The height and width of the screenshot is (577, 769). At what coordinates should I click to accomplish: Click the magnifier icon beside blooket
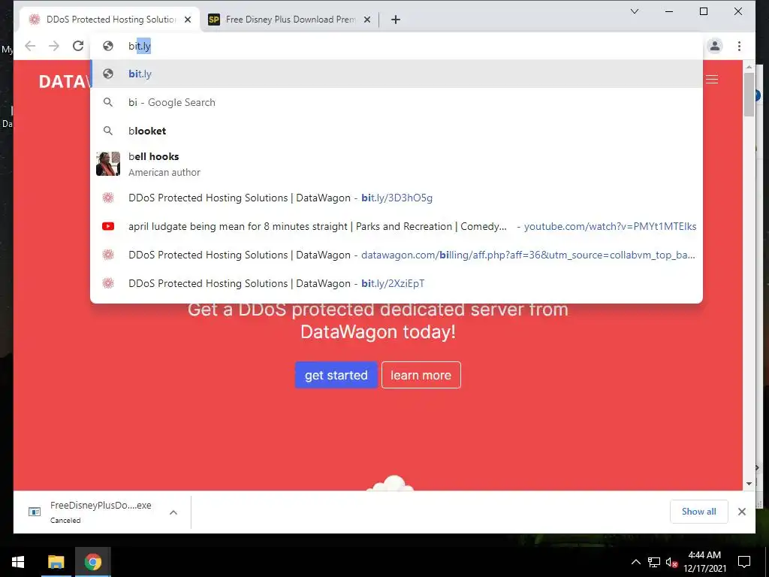click(x=108, y=131)
